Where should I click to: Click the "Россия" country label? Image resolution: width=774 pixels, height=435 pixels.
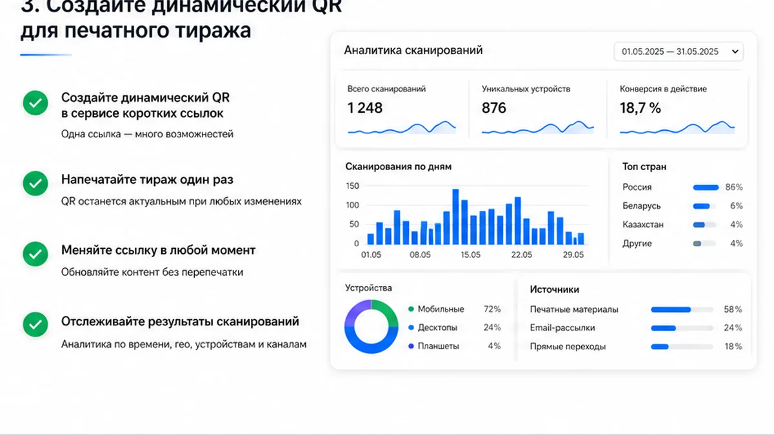pyautogui.click(x=637, y=187)
